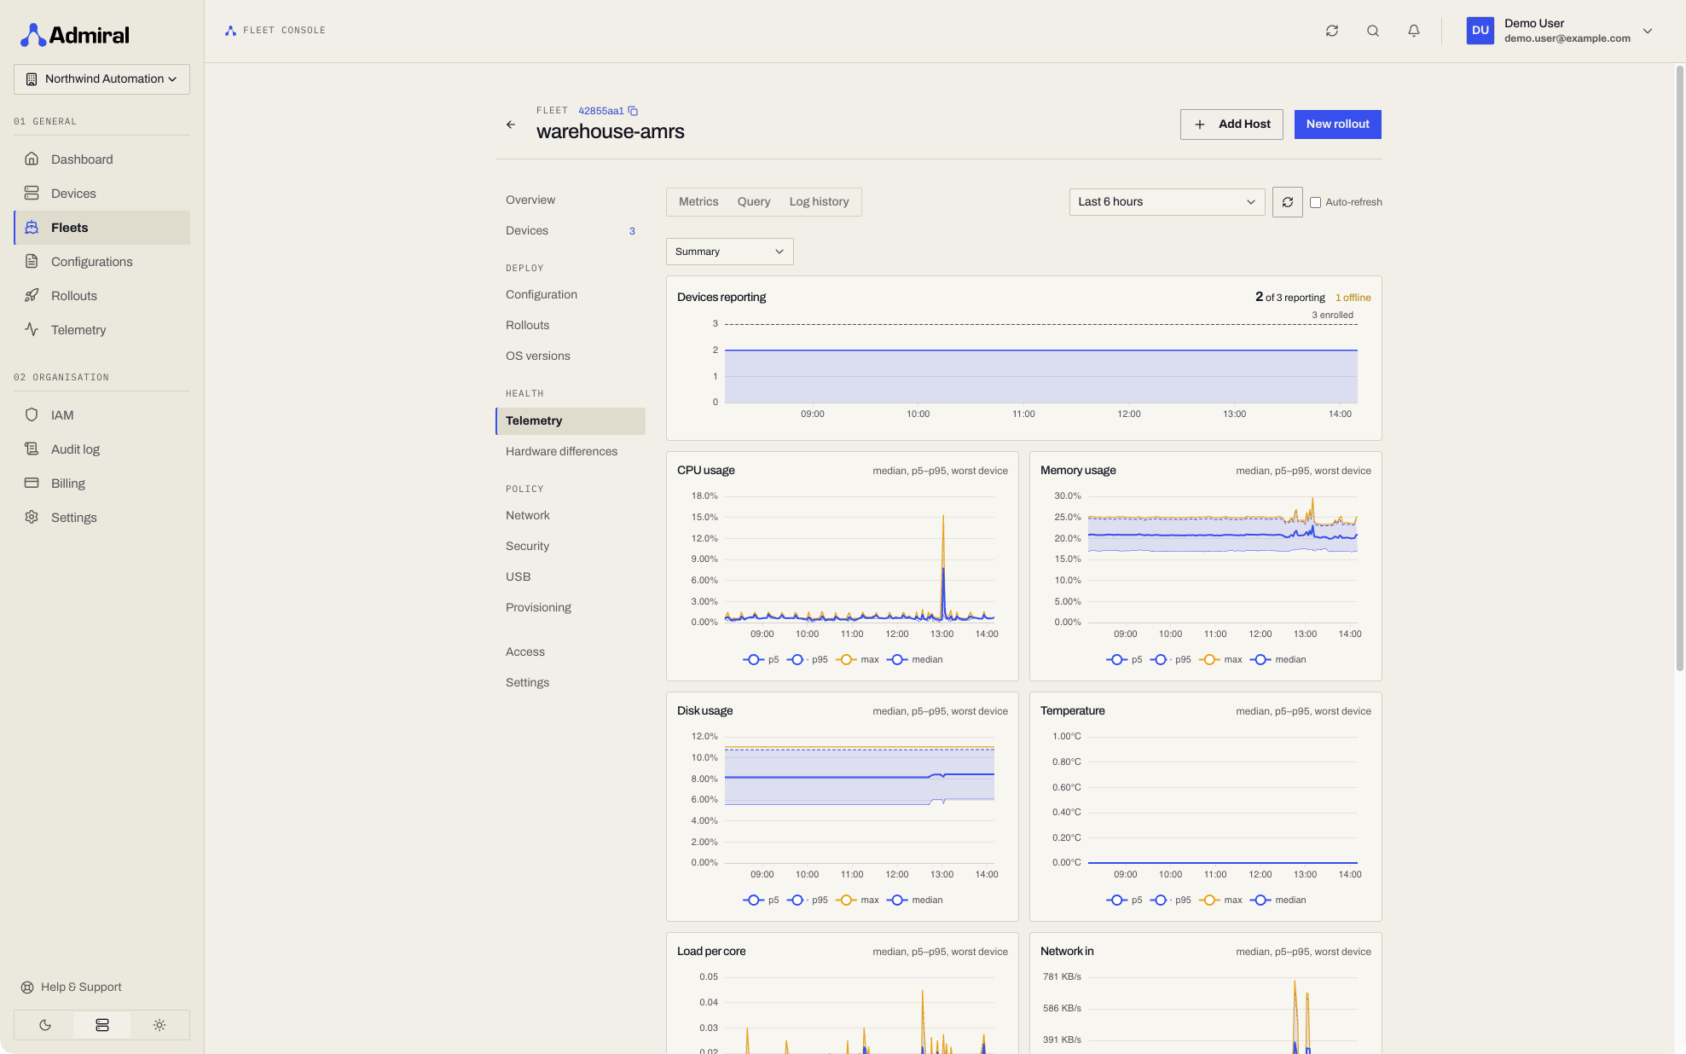Open the Northwind Automation organisation dropdown

tap(101, 79)
